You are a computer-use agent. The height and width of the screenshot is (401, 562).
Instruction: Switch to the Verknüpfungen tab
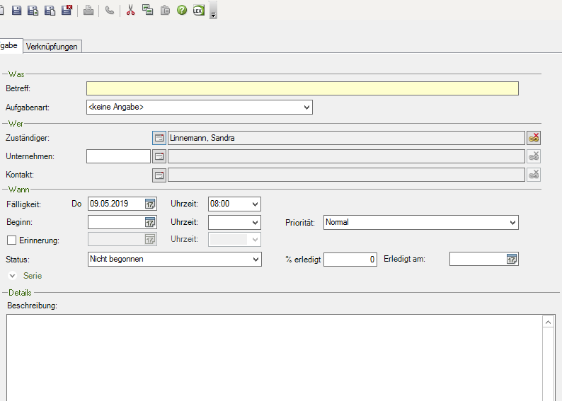click(52, 47)
